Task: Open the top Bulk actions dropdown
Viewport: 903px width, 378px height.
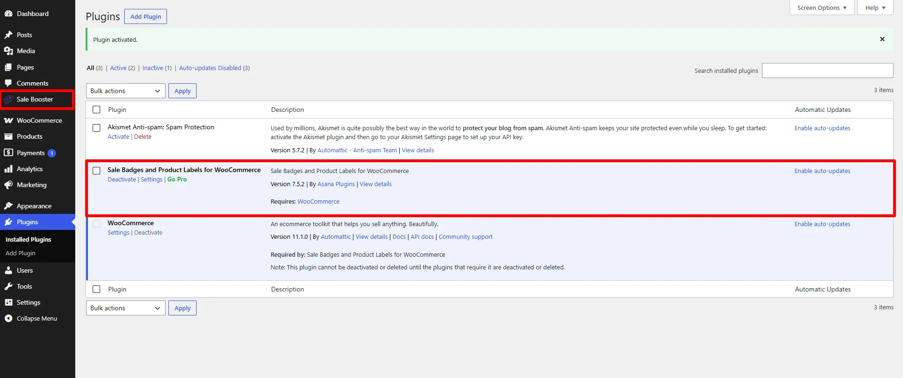Action: coord(126,91)
